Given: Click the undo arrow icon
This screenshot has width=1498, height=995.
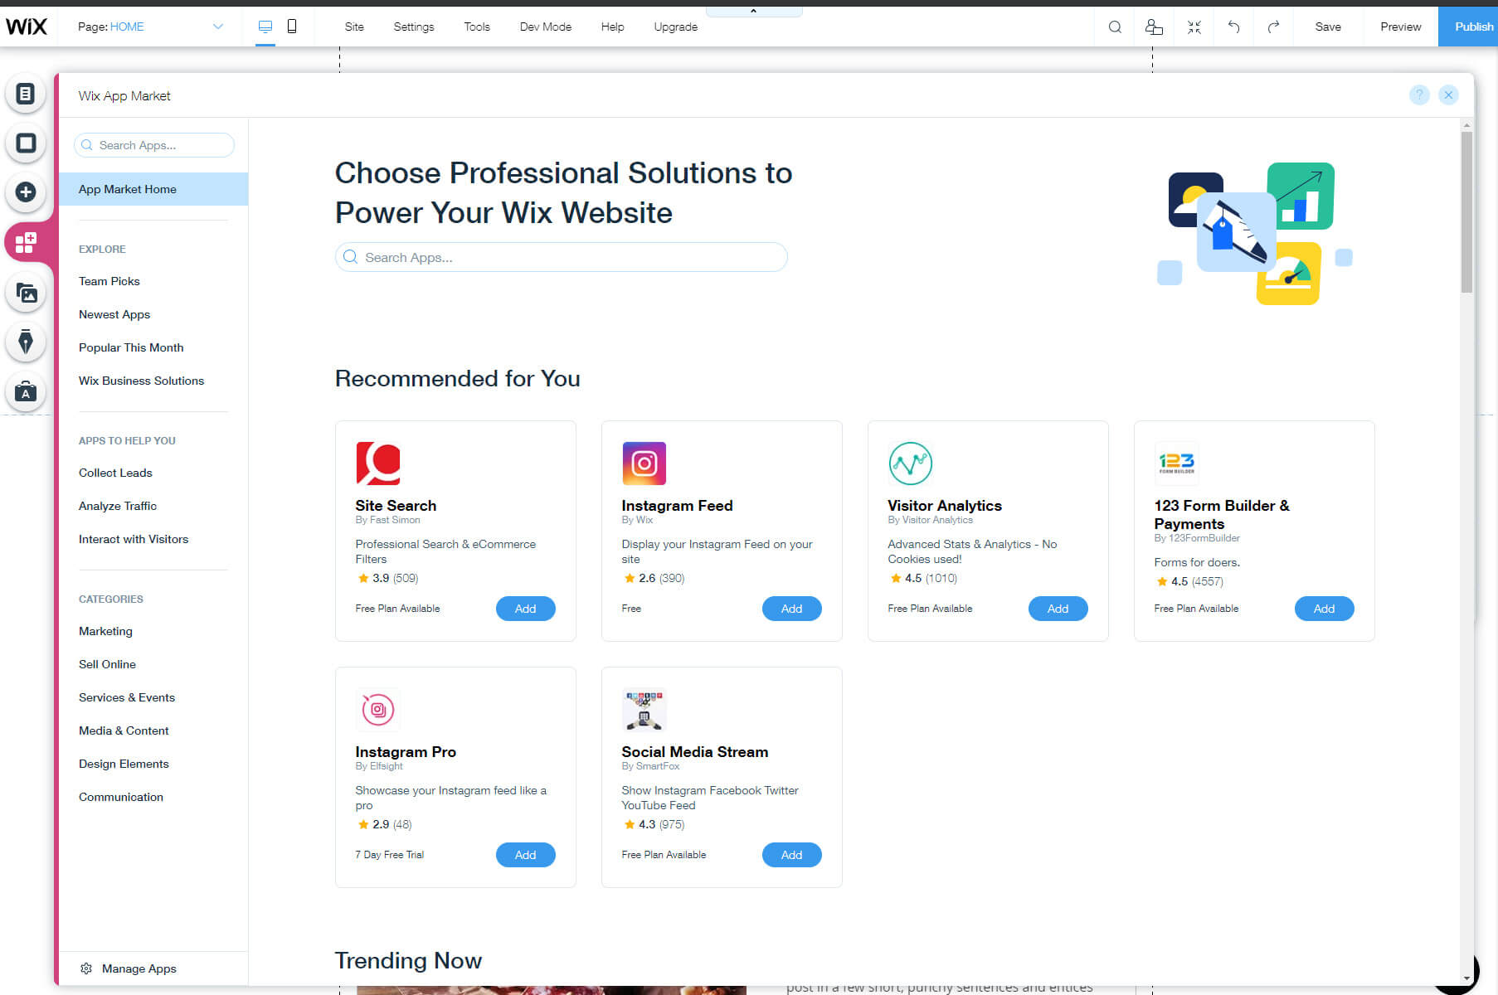Looking at the screenshot, I should coord(1233,27).
